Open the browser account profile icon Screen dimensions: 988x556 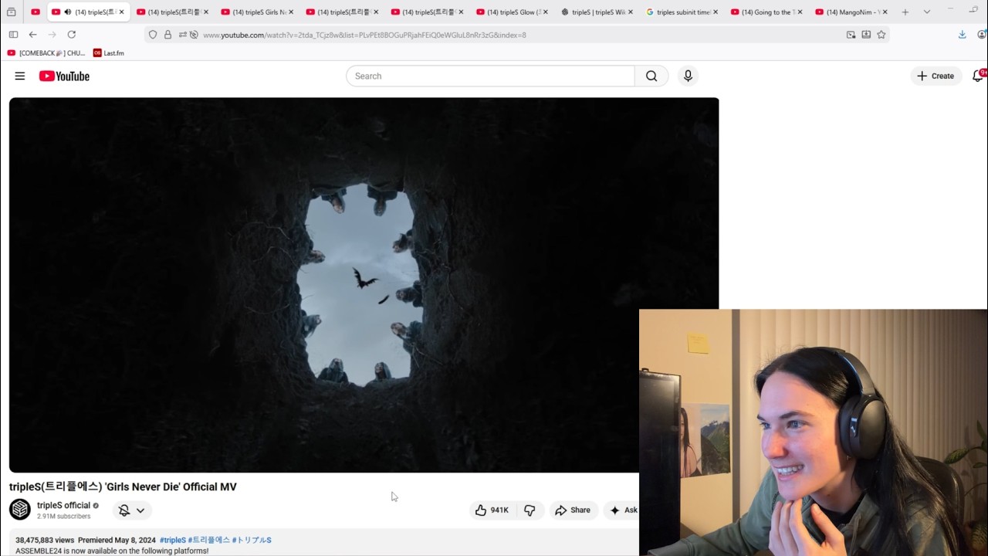coord(982,35)
